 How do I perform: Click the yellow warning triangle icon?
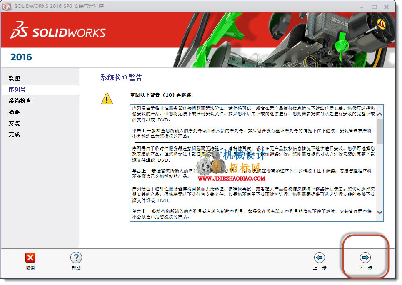(x=107, y=99)
